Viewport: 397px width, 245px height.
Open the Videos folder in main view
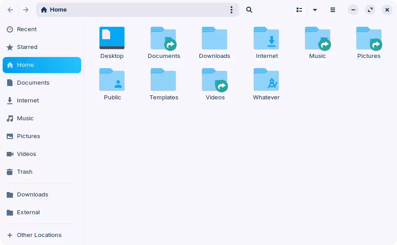215,80
